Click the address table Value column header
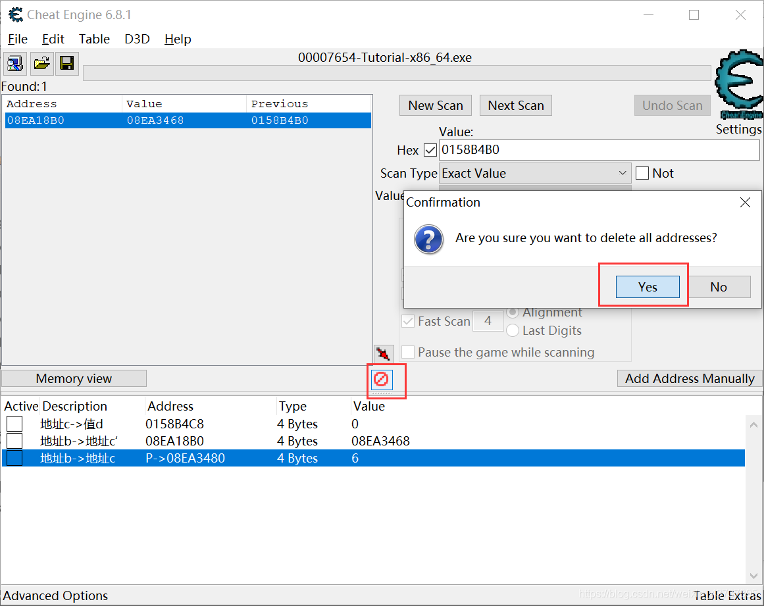Screen dimensions: 764x606 (x=369, y=406)
